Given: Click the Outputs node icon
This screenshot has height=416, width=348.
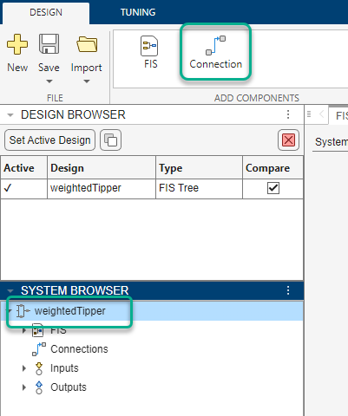Looking at the screenshot, I should (x=39, y=387).
